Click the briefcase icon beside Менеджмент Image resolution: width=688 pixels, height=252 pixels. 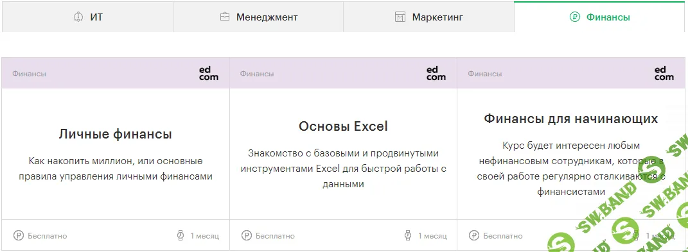pyautogui.click(x=225, y=17)
